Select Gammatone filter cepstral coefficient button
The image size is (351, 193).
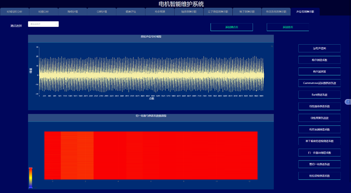pos(319,83)
